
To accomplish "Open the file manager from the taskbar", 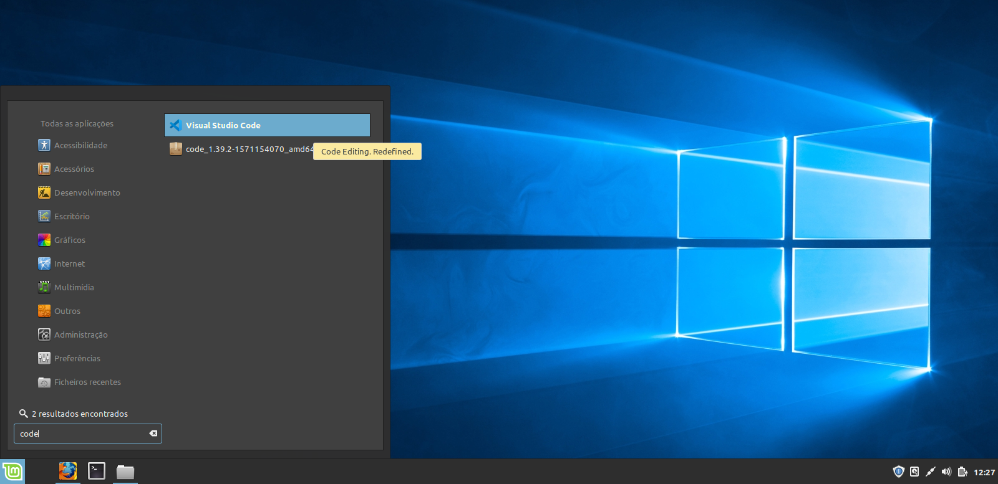I will (x=125, y=472).
